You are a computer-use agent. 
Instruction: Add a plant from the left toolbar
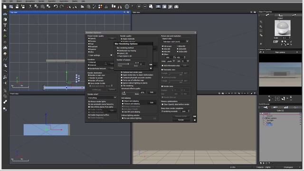pos(5,36)
